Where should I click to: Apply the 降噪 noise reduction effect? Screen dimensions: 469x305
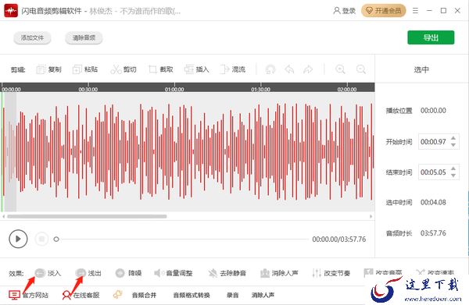pyautogui.click(x=128, y=273)
